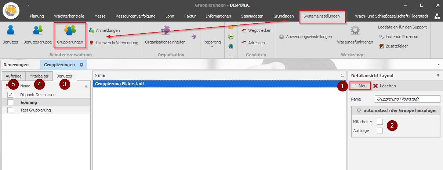Open the Ressourcenverfolgung ribbon tab
This screenshot has height=170, width=443.
click(135, 16)
